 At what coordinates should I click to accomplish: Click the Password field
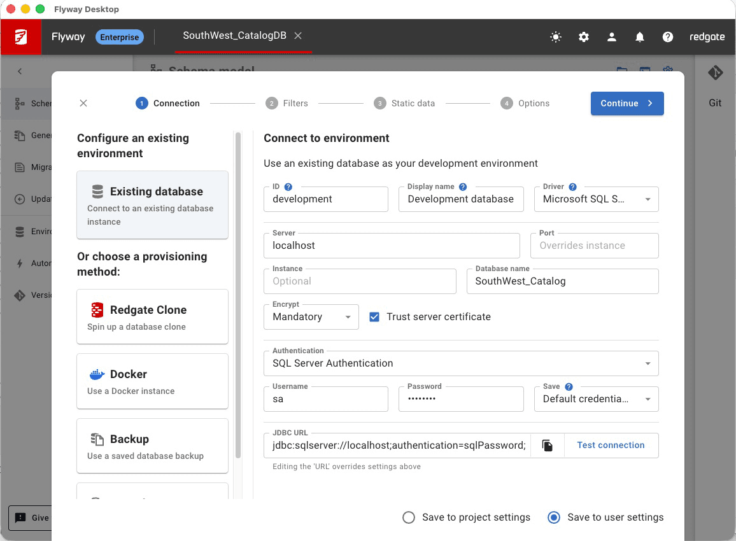(x=461, y=399)
